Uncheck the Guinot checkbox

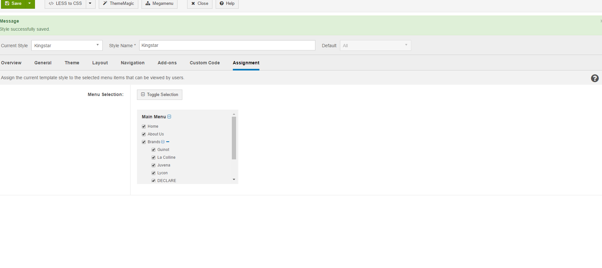[153, 150]
